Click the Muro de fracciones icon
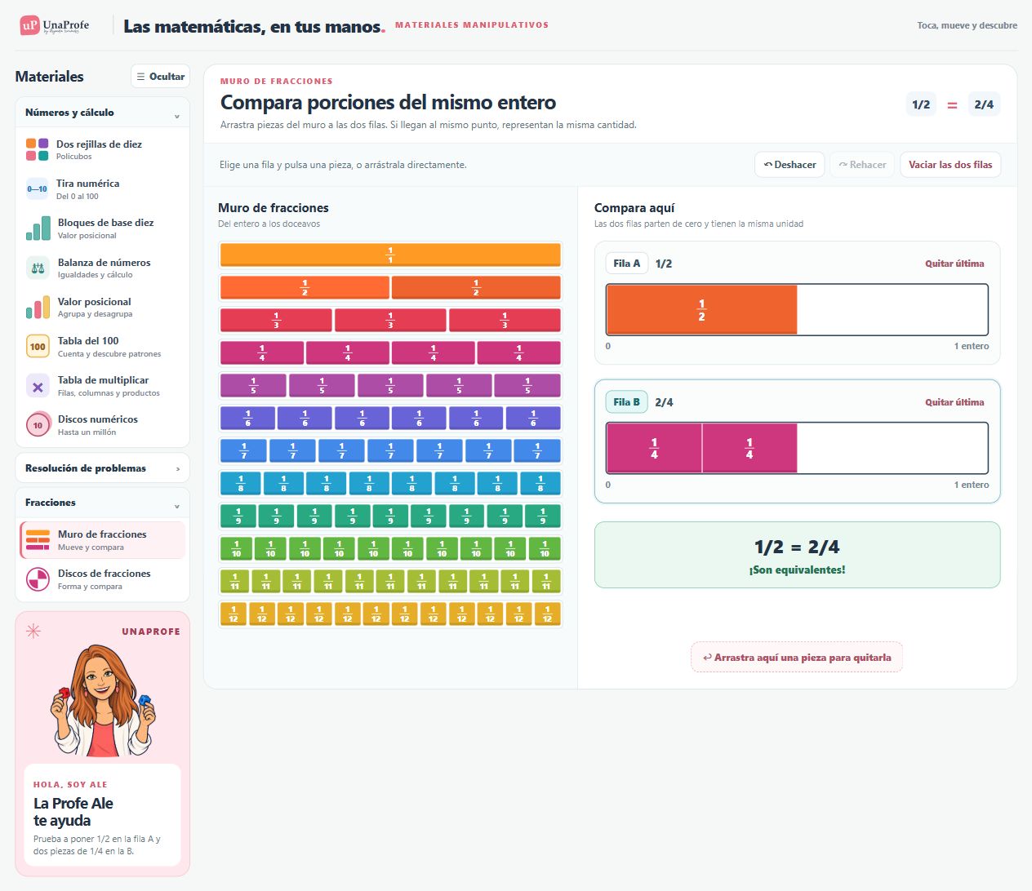The height and width of the screenshot is (891, 1032). click(38, 540)
